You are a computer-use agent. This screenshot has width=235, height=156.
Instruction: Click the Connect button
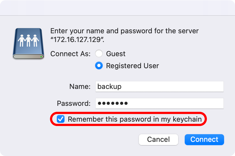(204, 139)
